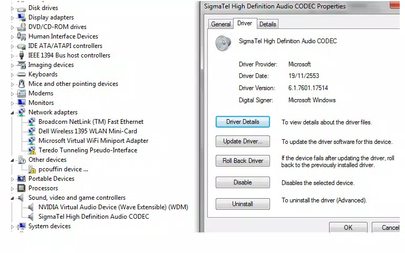Click the pcouffin device warning icon
The height and width of the screenshot is (253, 405).
(32, 169)
